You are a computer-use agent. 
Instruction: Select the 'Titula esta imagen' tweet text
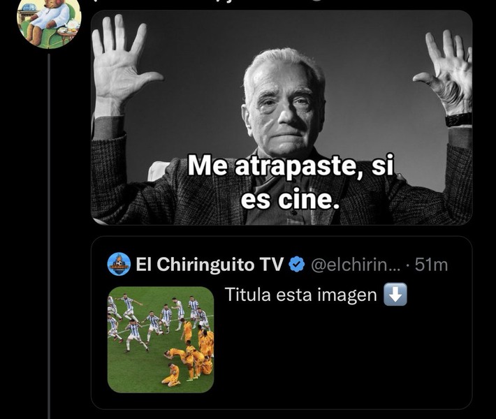300,295
